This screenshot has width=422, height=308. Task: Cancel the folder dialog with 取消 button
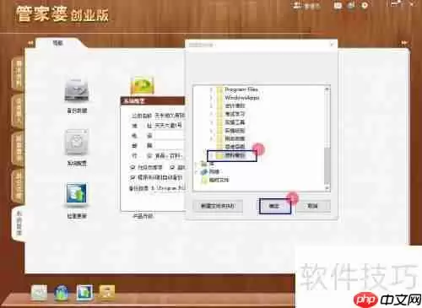point(312,206)
